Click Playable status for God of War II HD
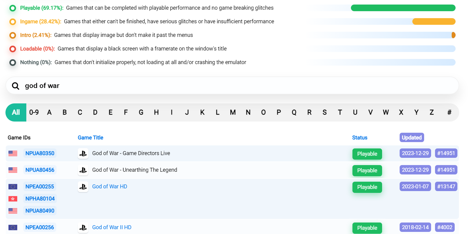 click(367, 228)
